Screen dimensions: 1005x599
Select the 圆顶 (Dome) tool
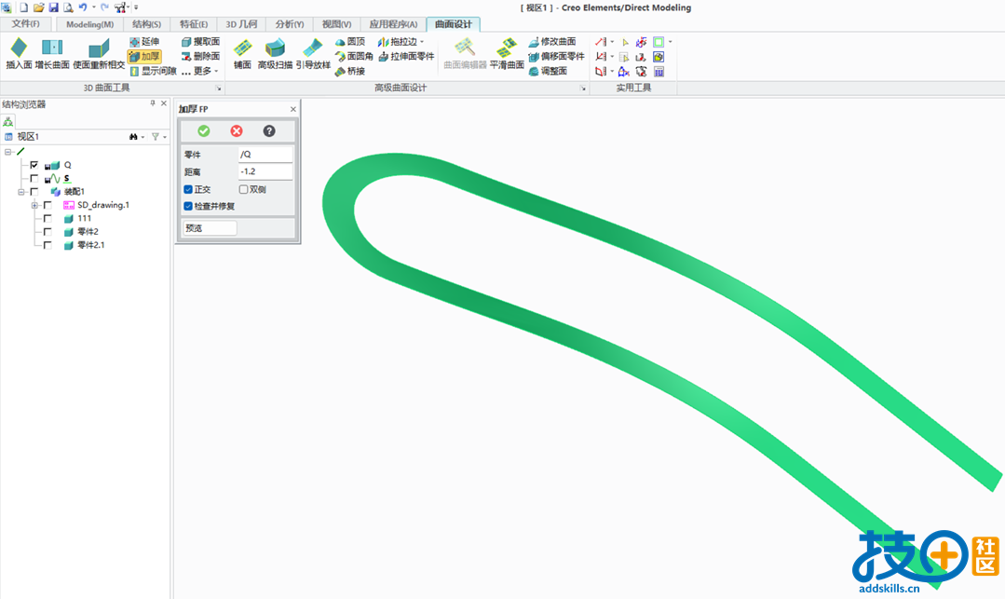(x=350, y=42)
